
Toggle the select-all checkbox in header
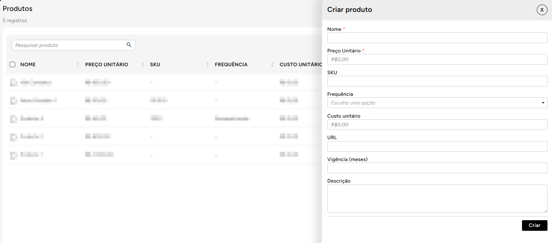(x=13, y=65)
